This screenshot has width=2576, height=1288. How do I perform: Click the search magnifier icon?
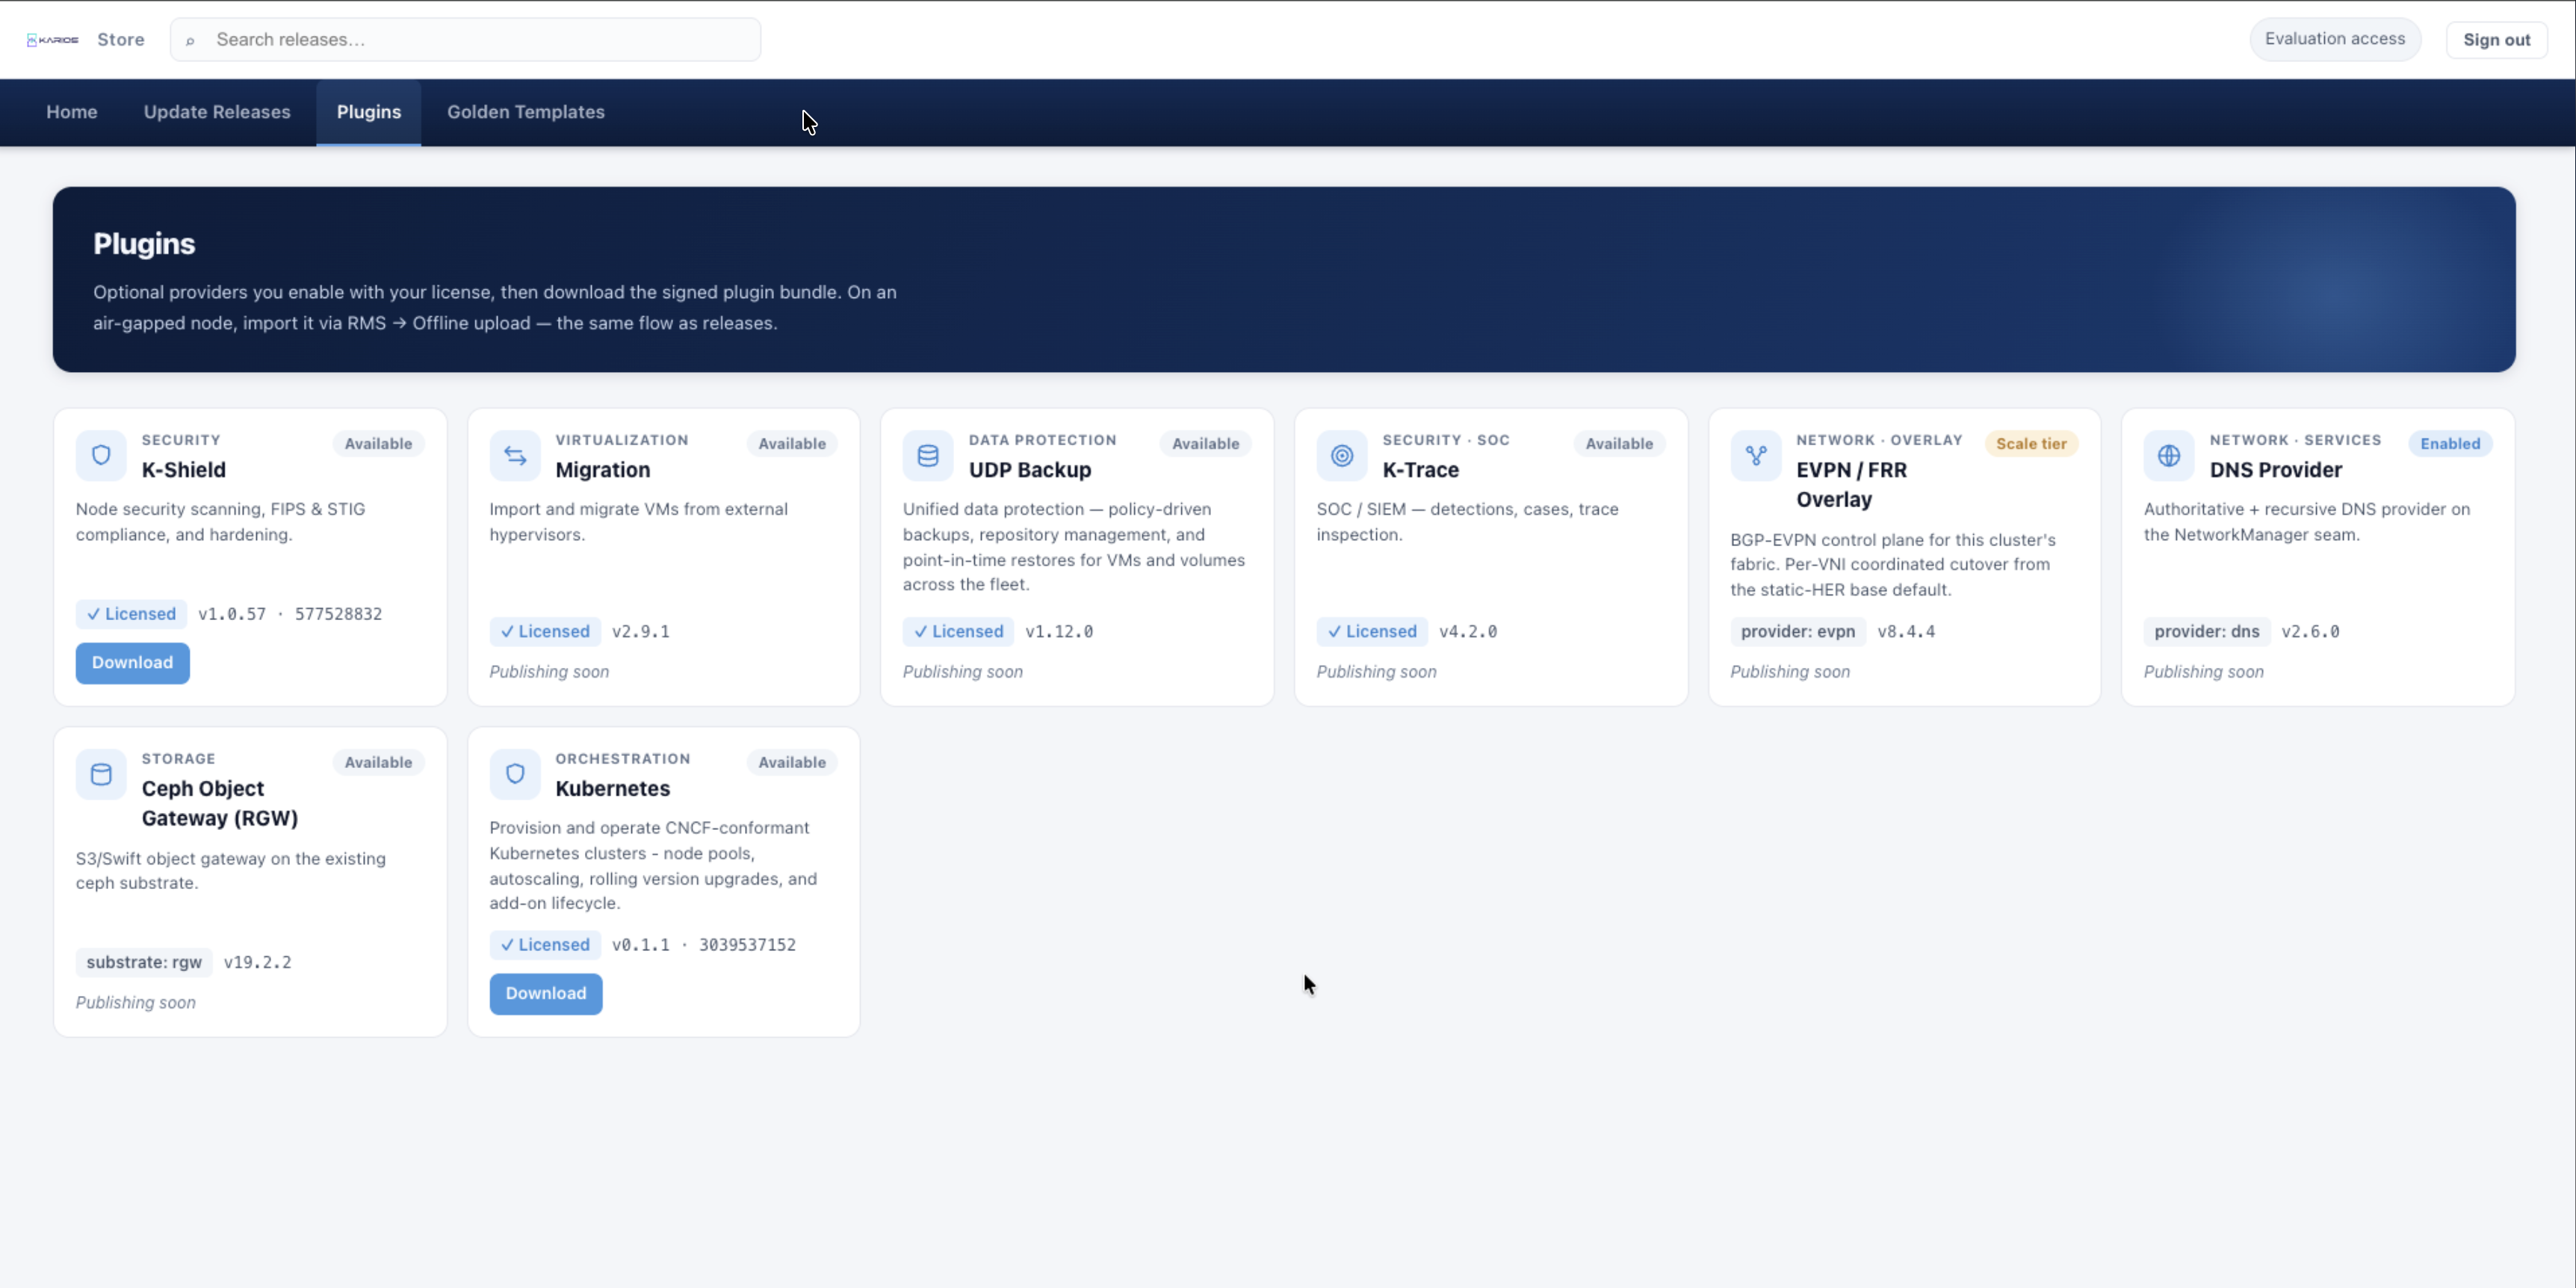[190, 41]
